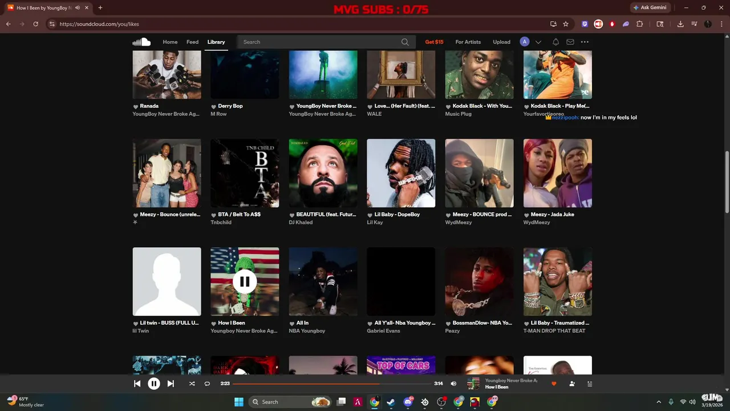Open the Upload page
The image size is (730, 411).
tap(502, 42)
